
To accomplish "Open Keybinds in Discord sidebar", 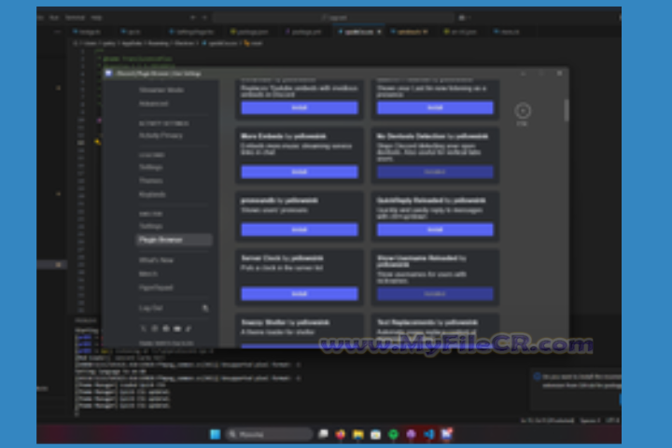I will point(152,194).
